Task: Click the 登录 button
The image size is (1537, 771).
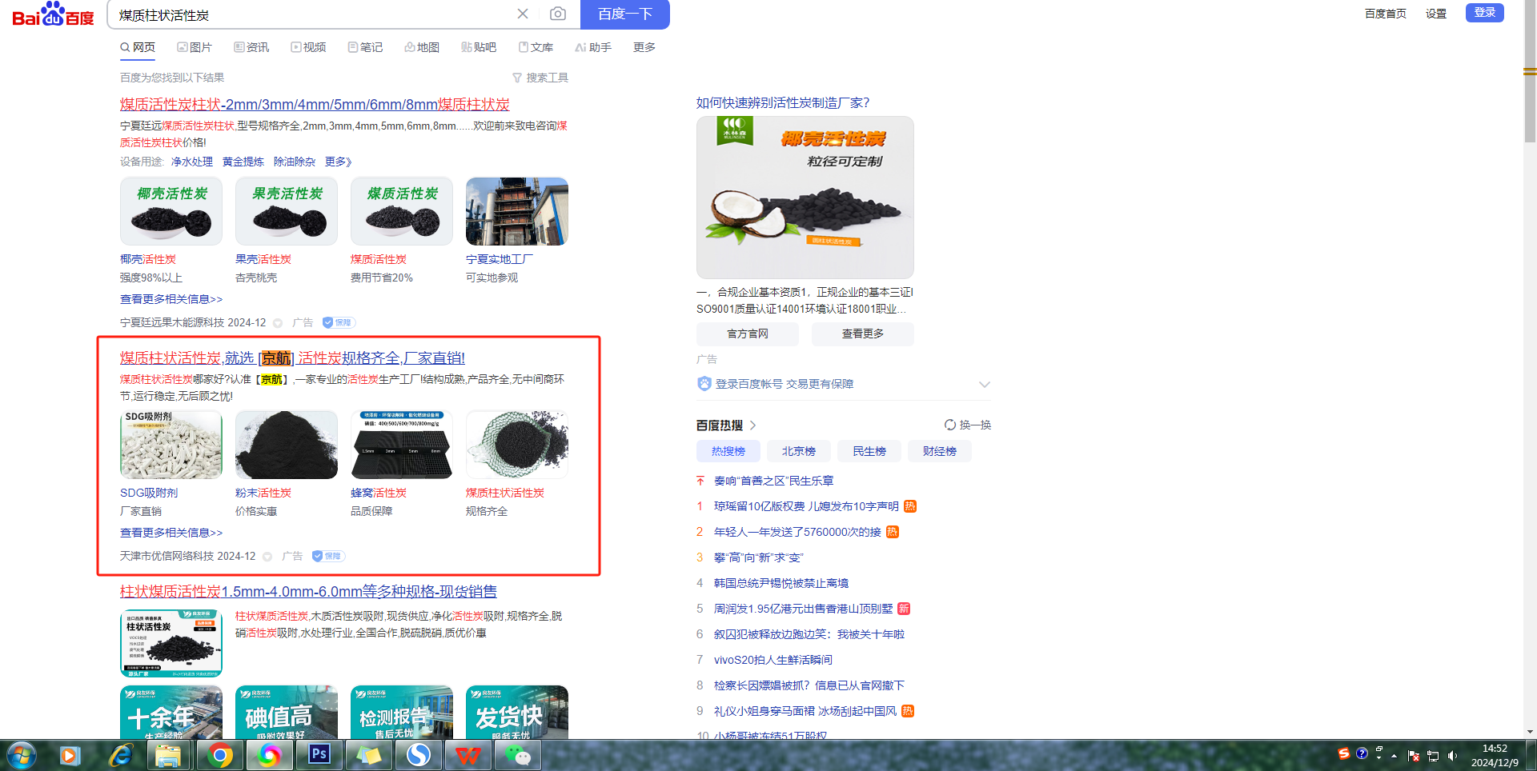Action: pyautogui.click(x=1485, y=13)
